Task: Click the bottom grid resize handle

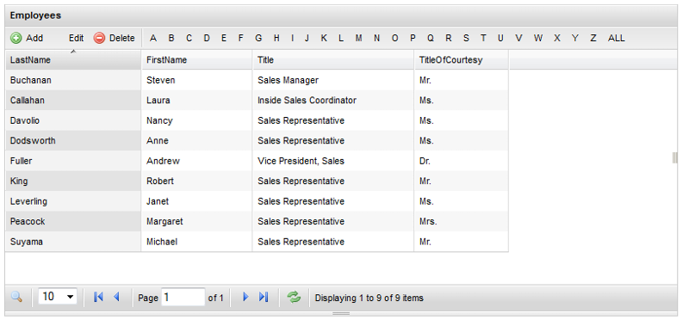Action: click(x=341, y=314)
